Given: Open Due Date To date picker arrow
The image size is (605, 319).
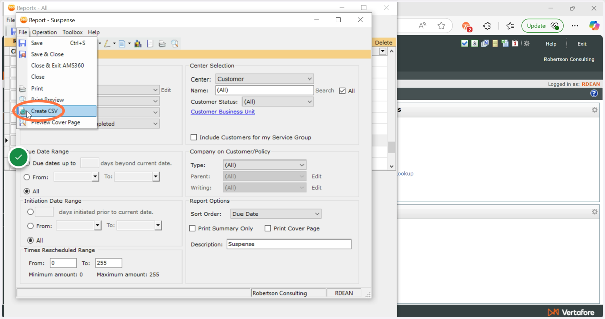Looking at the screenshot, I should point(156,177).
